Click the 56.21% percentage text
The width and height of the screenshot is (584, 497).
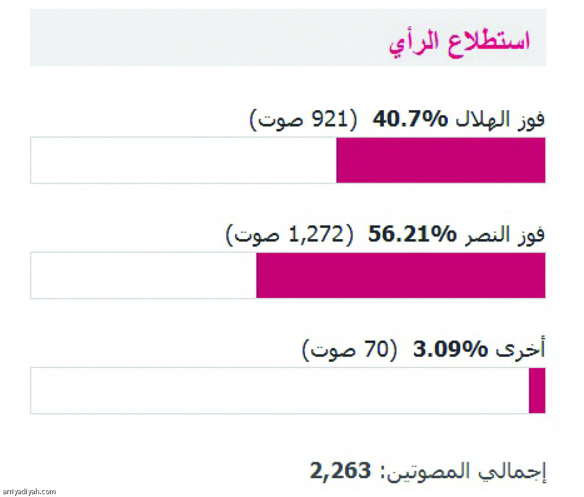(412, 235)
